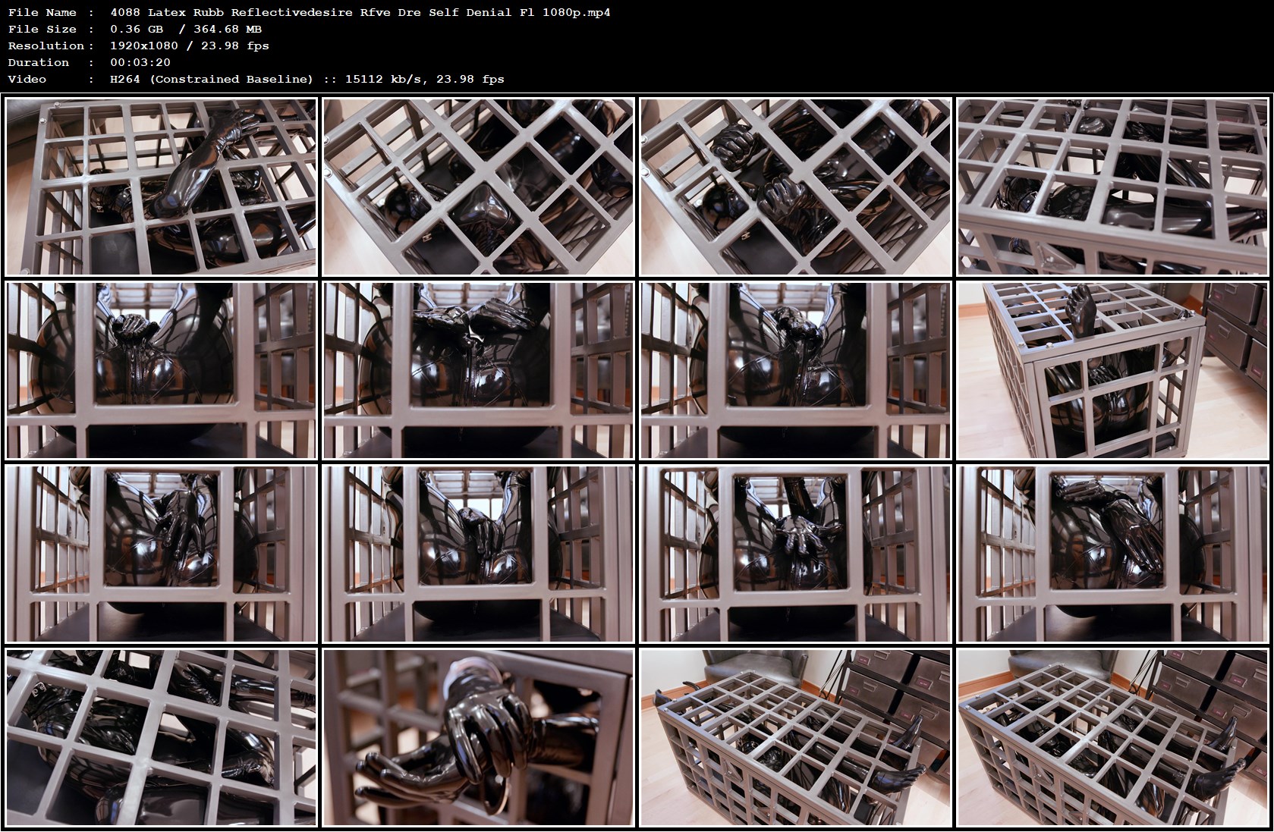This screenshot has width=1274, height=832.
Task: Open first thumbnail in the second row
Action: pyautogui.click(x=161, y=371)
